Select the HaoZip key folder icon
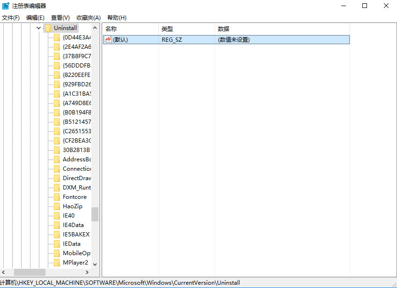 pos(57,206)
